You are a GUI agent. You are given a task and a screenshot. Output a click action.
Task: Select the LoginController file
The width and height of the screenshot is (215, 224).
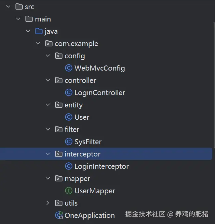coord(100,93)
